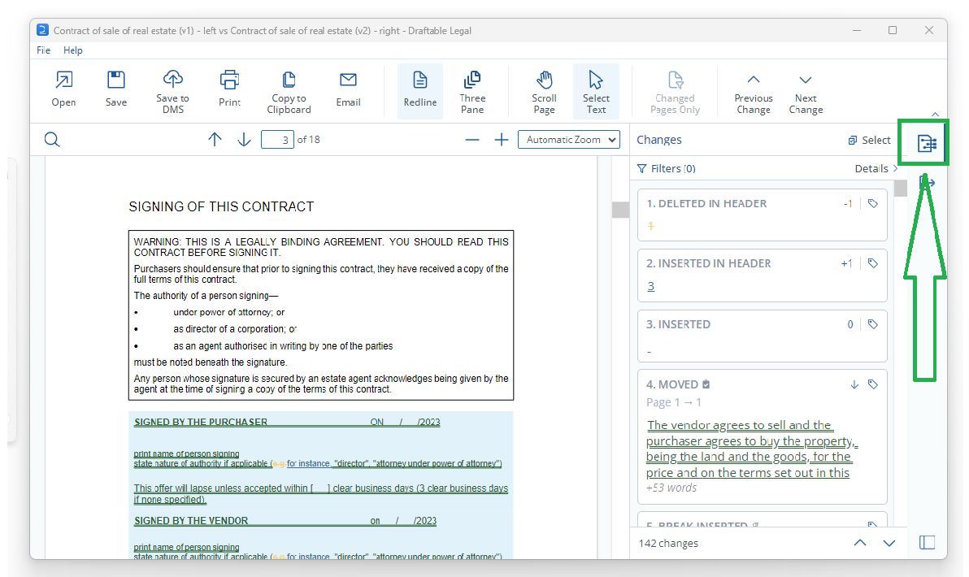Open the Help menu
The height and width of the screenshot is (577, 969).
point(73,50)
